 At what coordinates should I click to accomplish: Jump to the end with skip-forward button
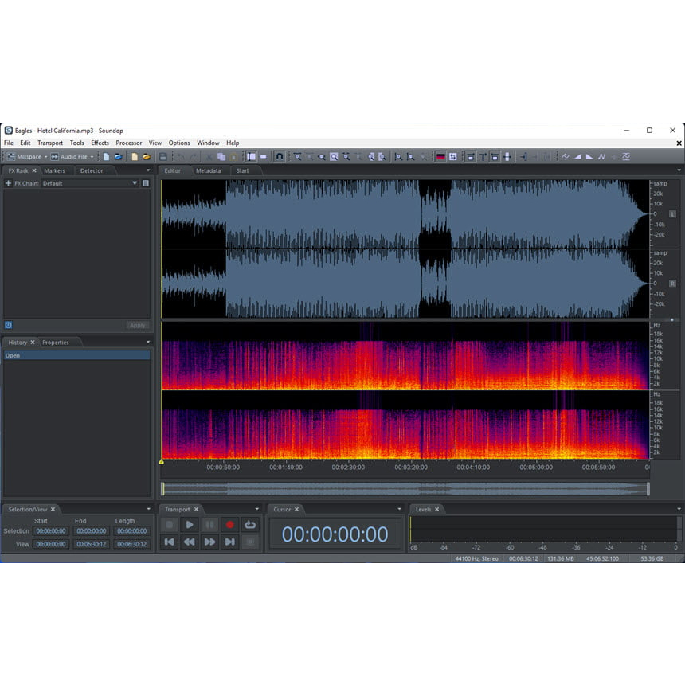coord(230,542)
